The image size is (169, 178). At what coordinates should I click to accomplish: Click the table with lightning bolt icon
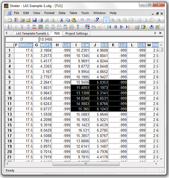(143, 27)
